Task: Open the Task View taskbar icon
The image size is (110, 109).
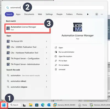Action: [x=24, y=105]
